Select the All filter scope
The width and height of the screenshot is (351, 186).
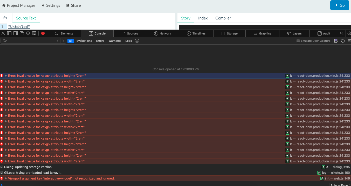(x=71, y=41)
